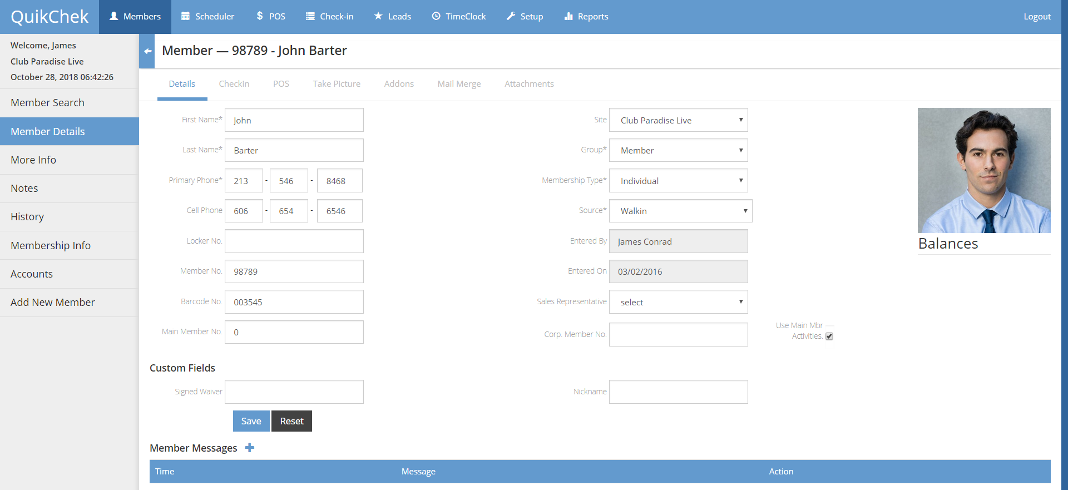Viewport: 1068px width, 490px height.
Task: Open Check-in via the list icon
Action: [x=310, y=16]
